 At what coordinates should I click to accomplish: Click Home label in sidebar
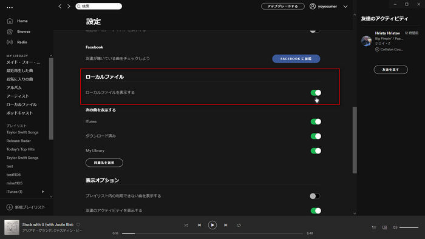coord(22,21)
